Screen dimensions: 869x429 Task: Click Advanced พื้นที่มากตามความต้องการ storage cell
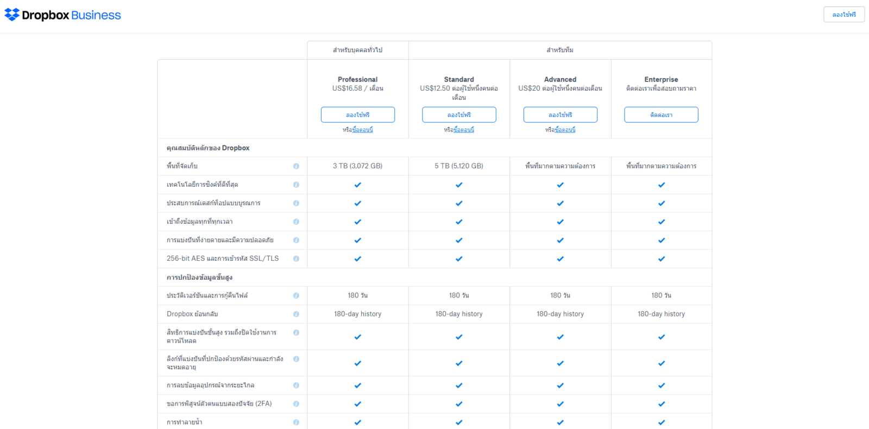click(x=561, y=166)
